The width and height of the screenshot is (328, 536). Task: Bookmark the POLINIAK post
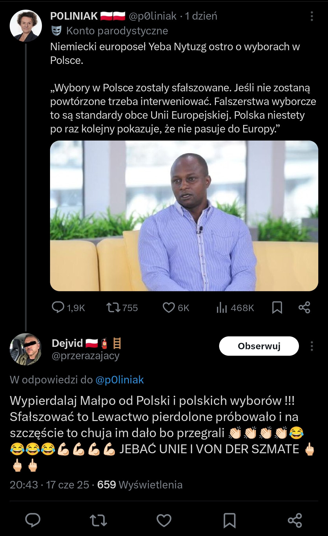point(277,308)
